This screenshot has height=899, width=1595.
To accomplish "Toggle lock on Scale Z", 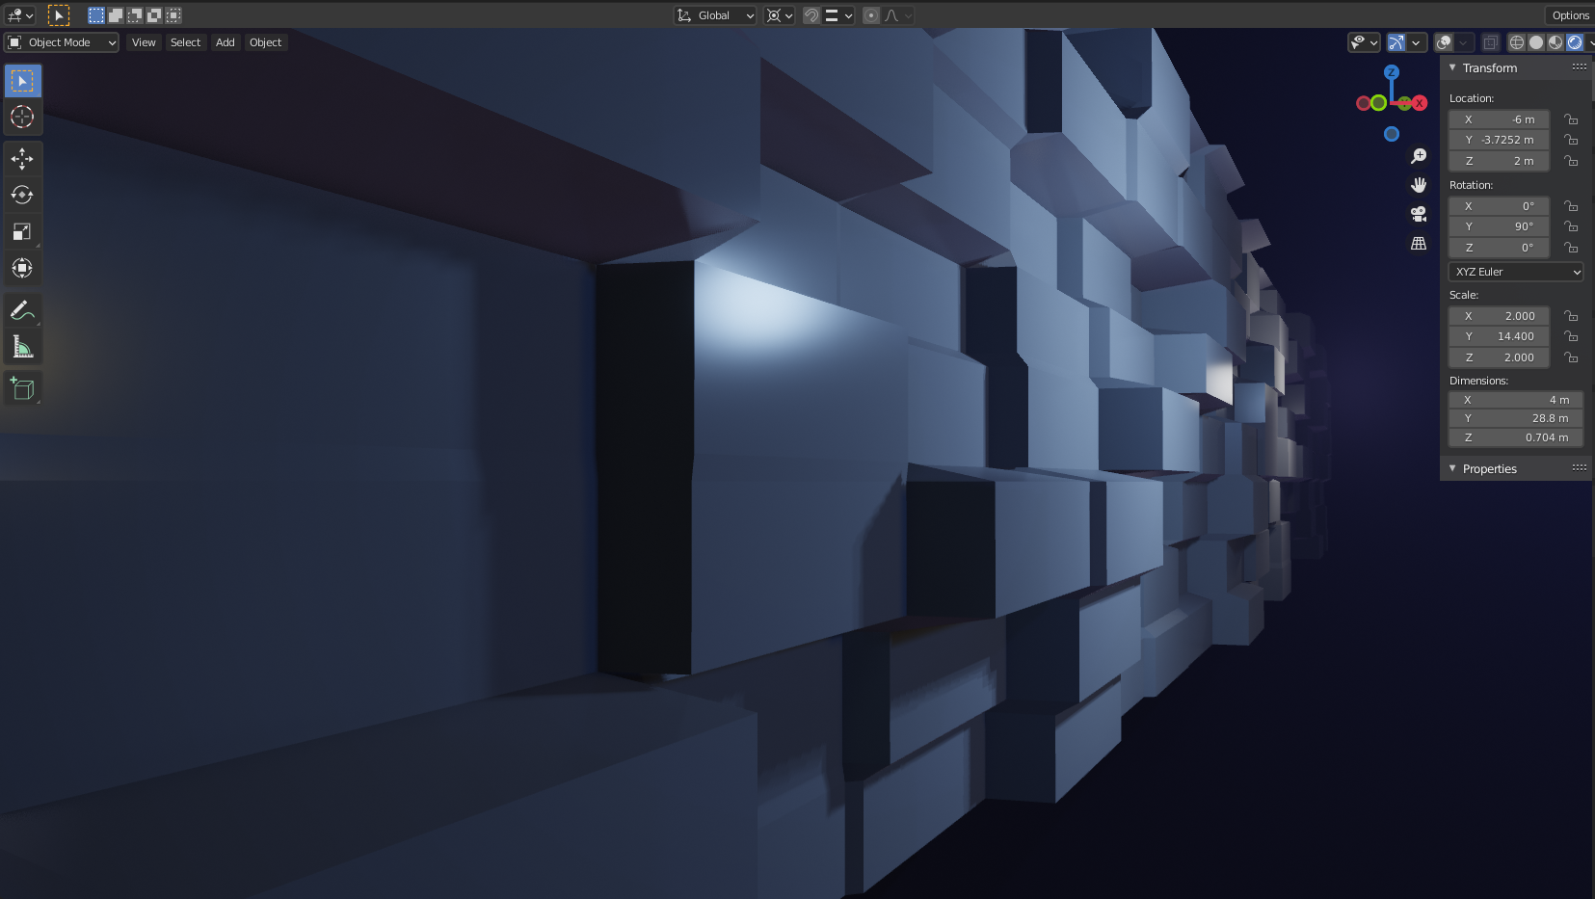I will coord(1571,357).
